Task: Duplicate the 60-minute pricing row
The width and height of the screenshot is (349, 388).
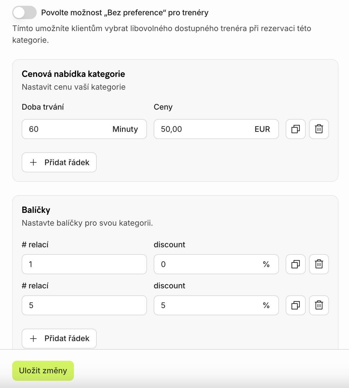Action: 295,129
